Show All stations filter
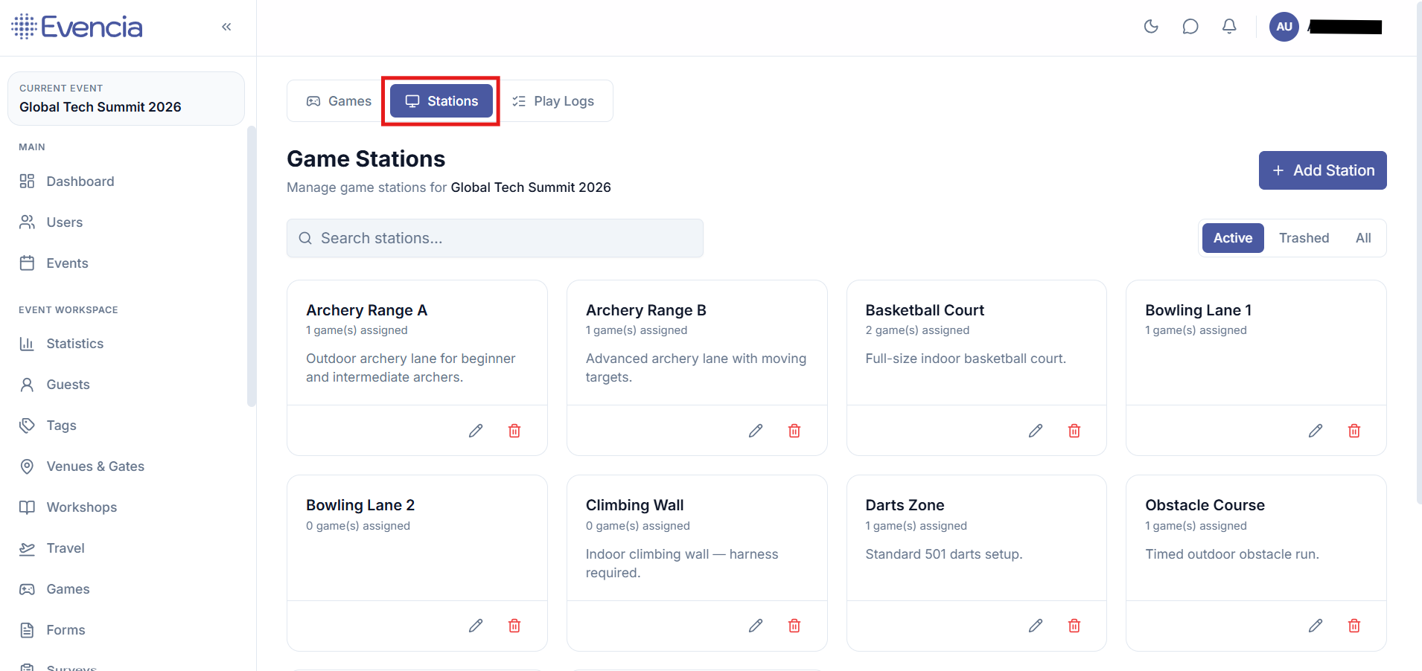 pyautogui.click(x=1363, y=238)
